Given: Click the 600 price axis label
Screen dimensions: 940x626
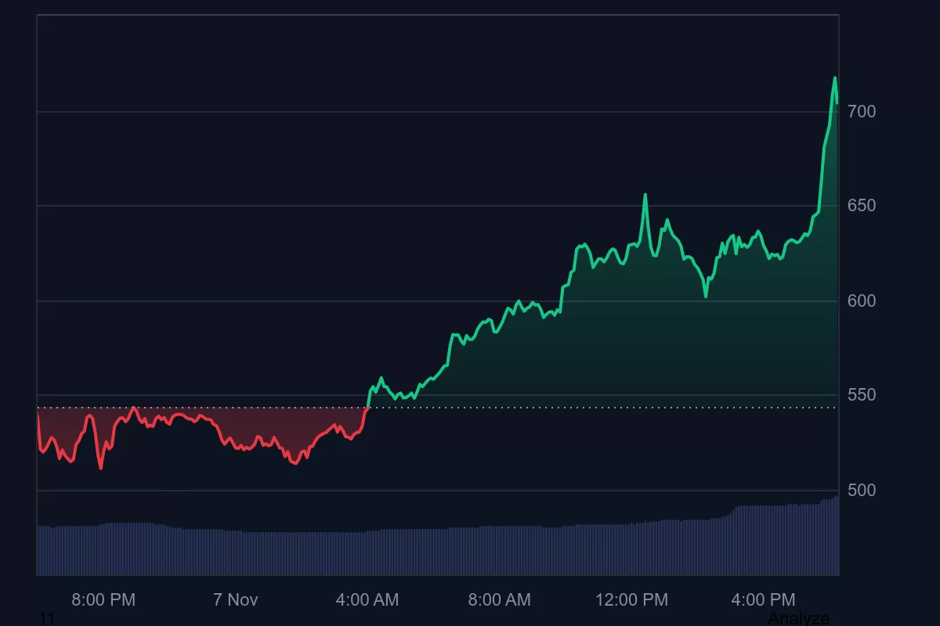Looking at the screenshot, I should [x=862, y=300].
